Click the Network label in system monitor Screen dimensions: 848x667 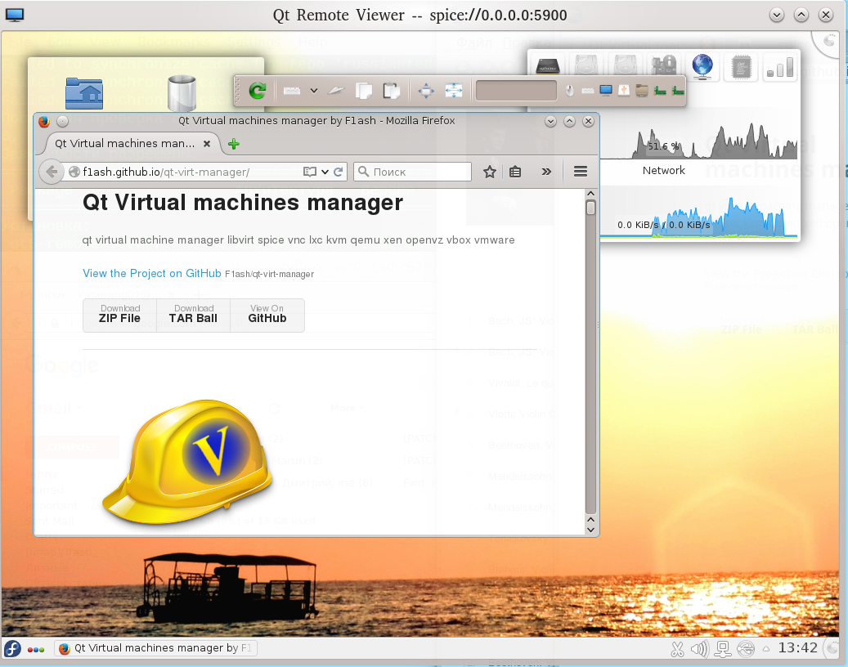pyautogui.click(x=663, y=171)
